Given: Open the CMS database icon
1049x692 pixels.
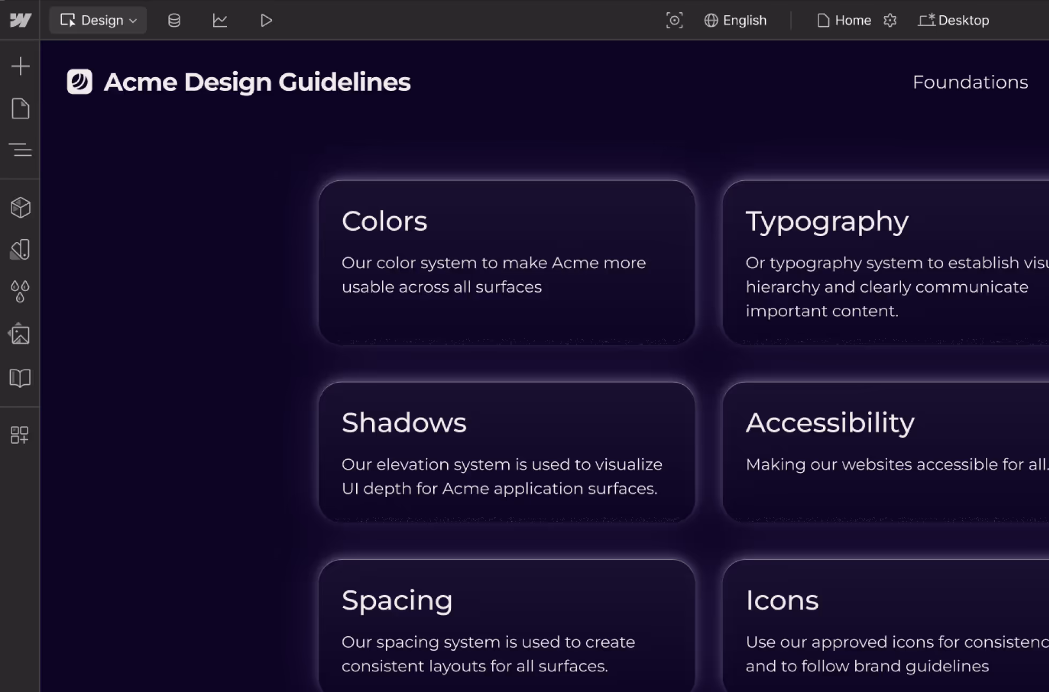Looking at the screenshot, I should (x=174, y=20).
